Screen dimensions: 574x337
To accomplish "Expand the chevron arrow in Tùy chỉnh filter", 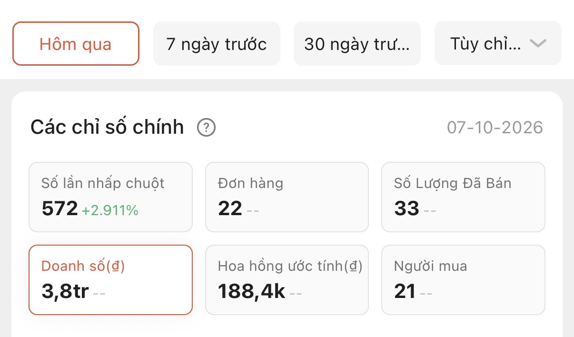I will tap(538, 44).
